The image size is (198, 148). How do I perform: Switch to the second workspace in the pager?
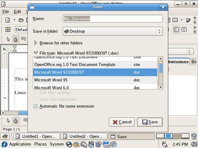[169, 136]
